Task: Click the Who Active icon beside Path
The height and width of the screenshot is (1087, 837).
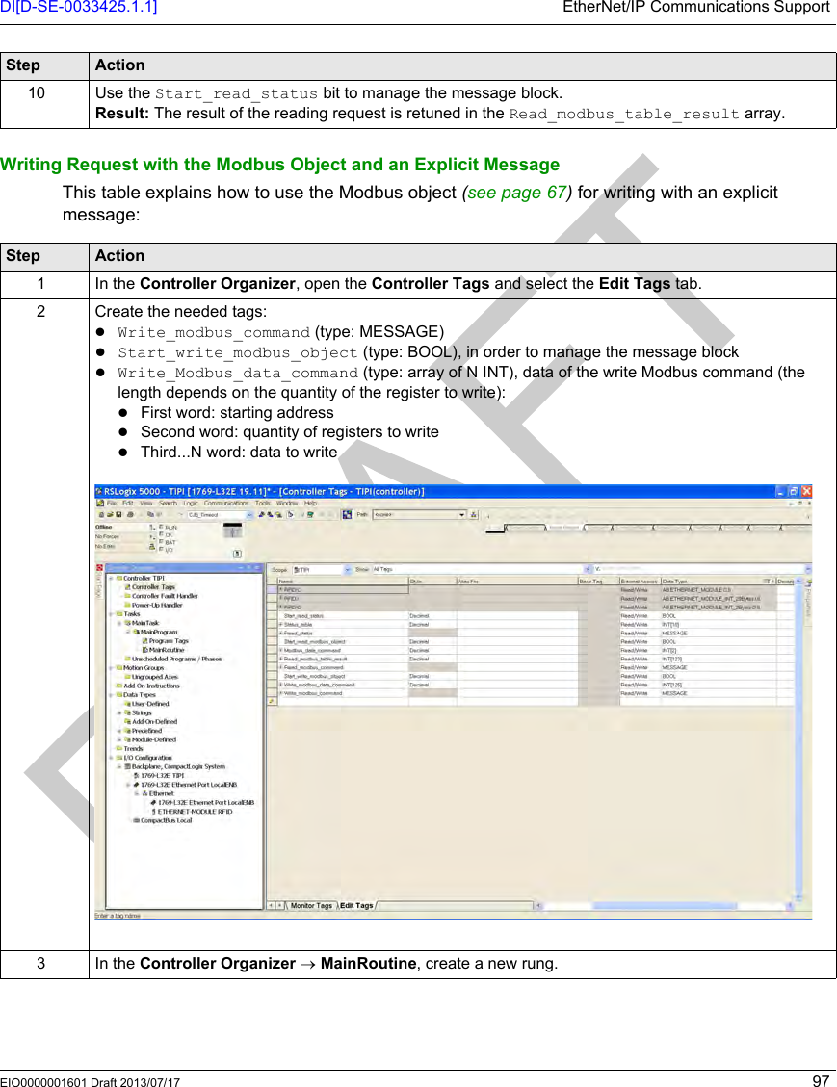Action: [474, 514]
